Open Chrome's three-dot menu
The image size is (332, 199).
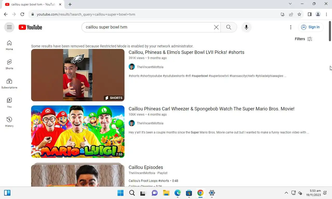click(326, 14)
